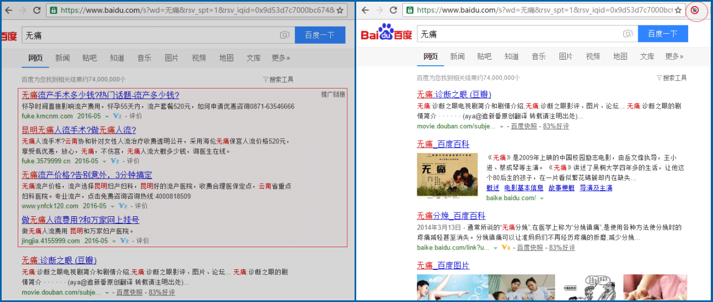Click the green HTTPS lock in the left window

[53, 10]
